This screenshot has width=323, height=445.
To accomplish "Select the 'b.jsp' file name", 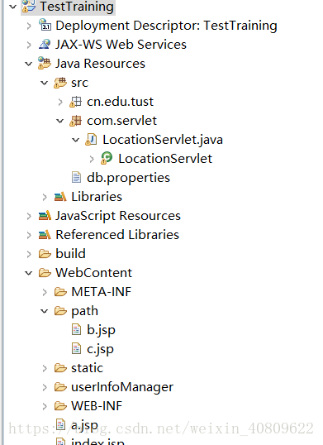I will tap(101, 330).
